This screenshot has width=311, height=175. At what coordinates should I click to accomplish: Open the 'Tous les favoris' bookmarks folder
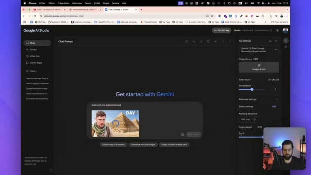[280, 22]
